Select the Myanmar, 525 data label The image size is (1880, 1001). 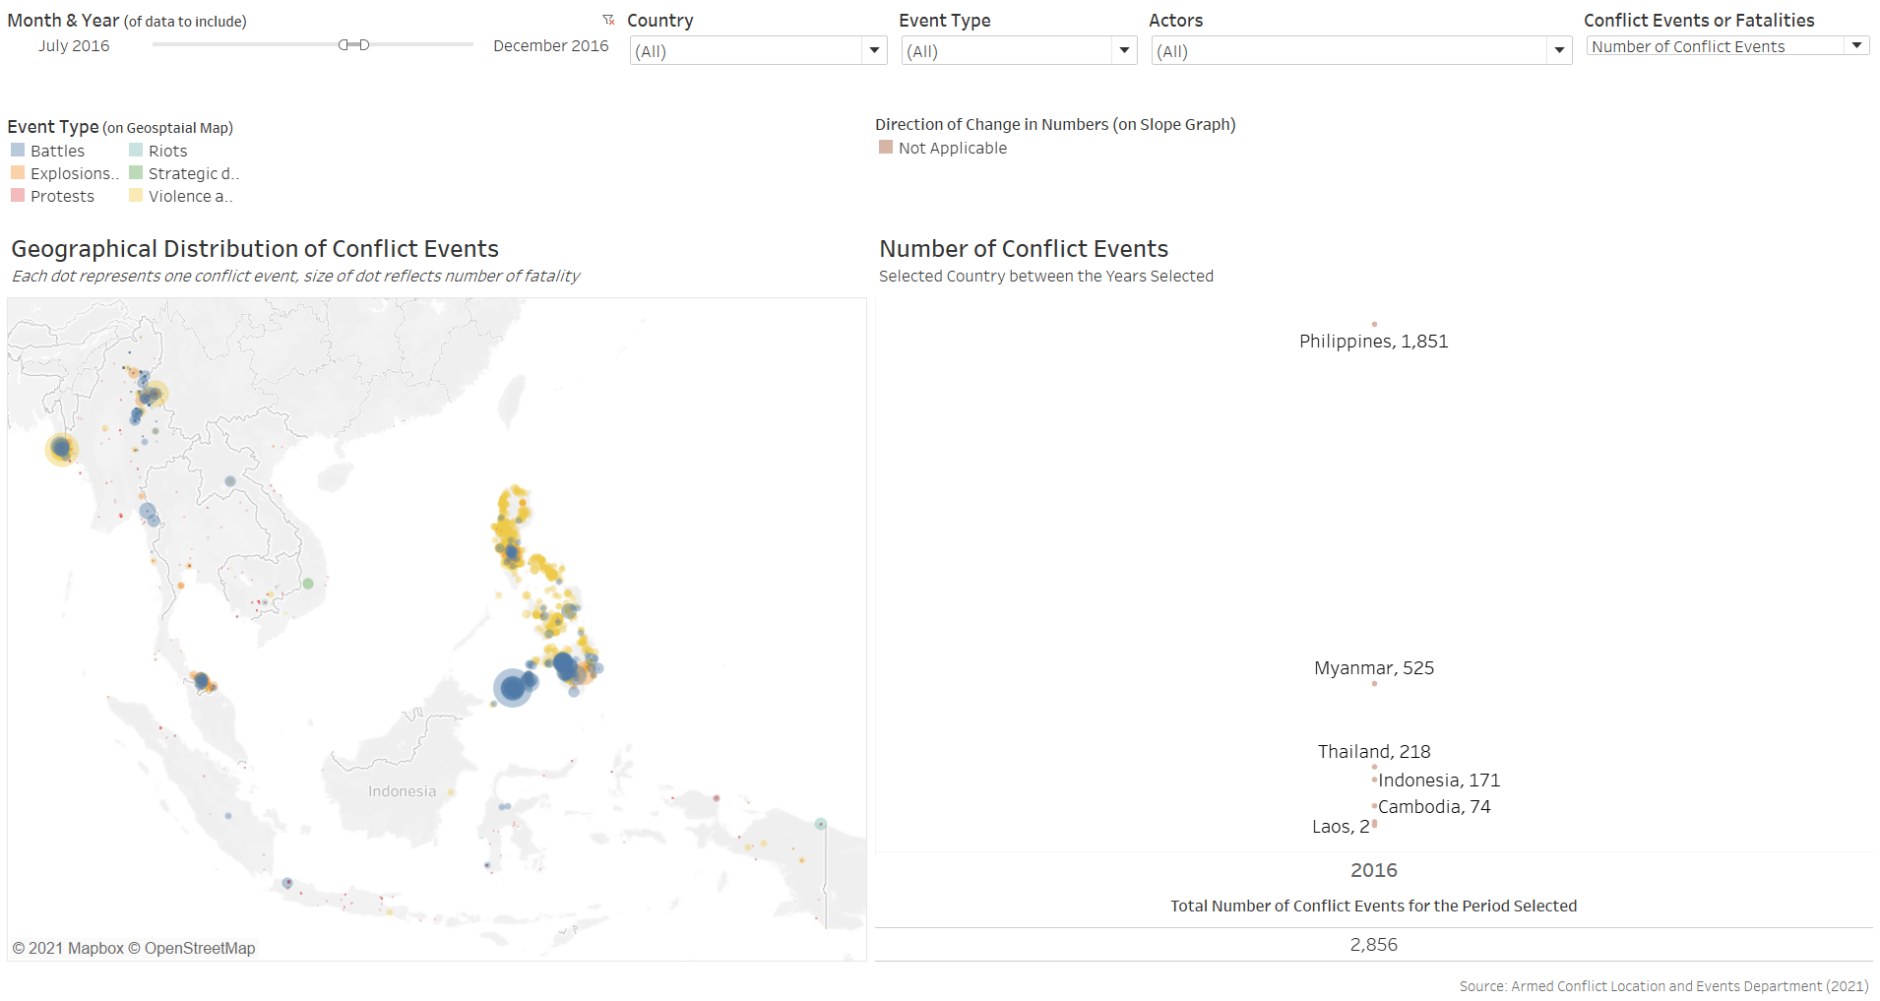pyautogui.click(x=1373, y=668)
